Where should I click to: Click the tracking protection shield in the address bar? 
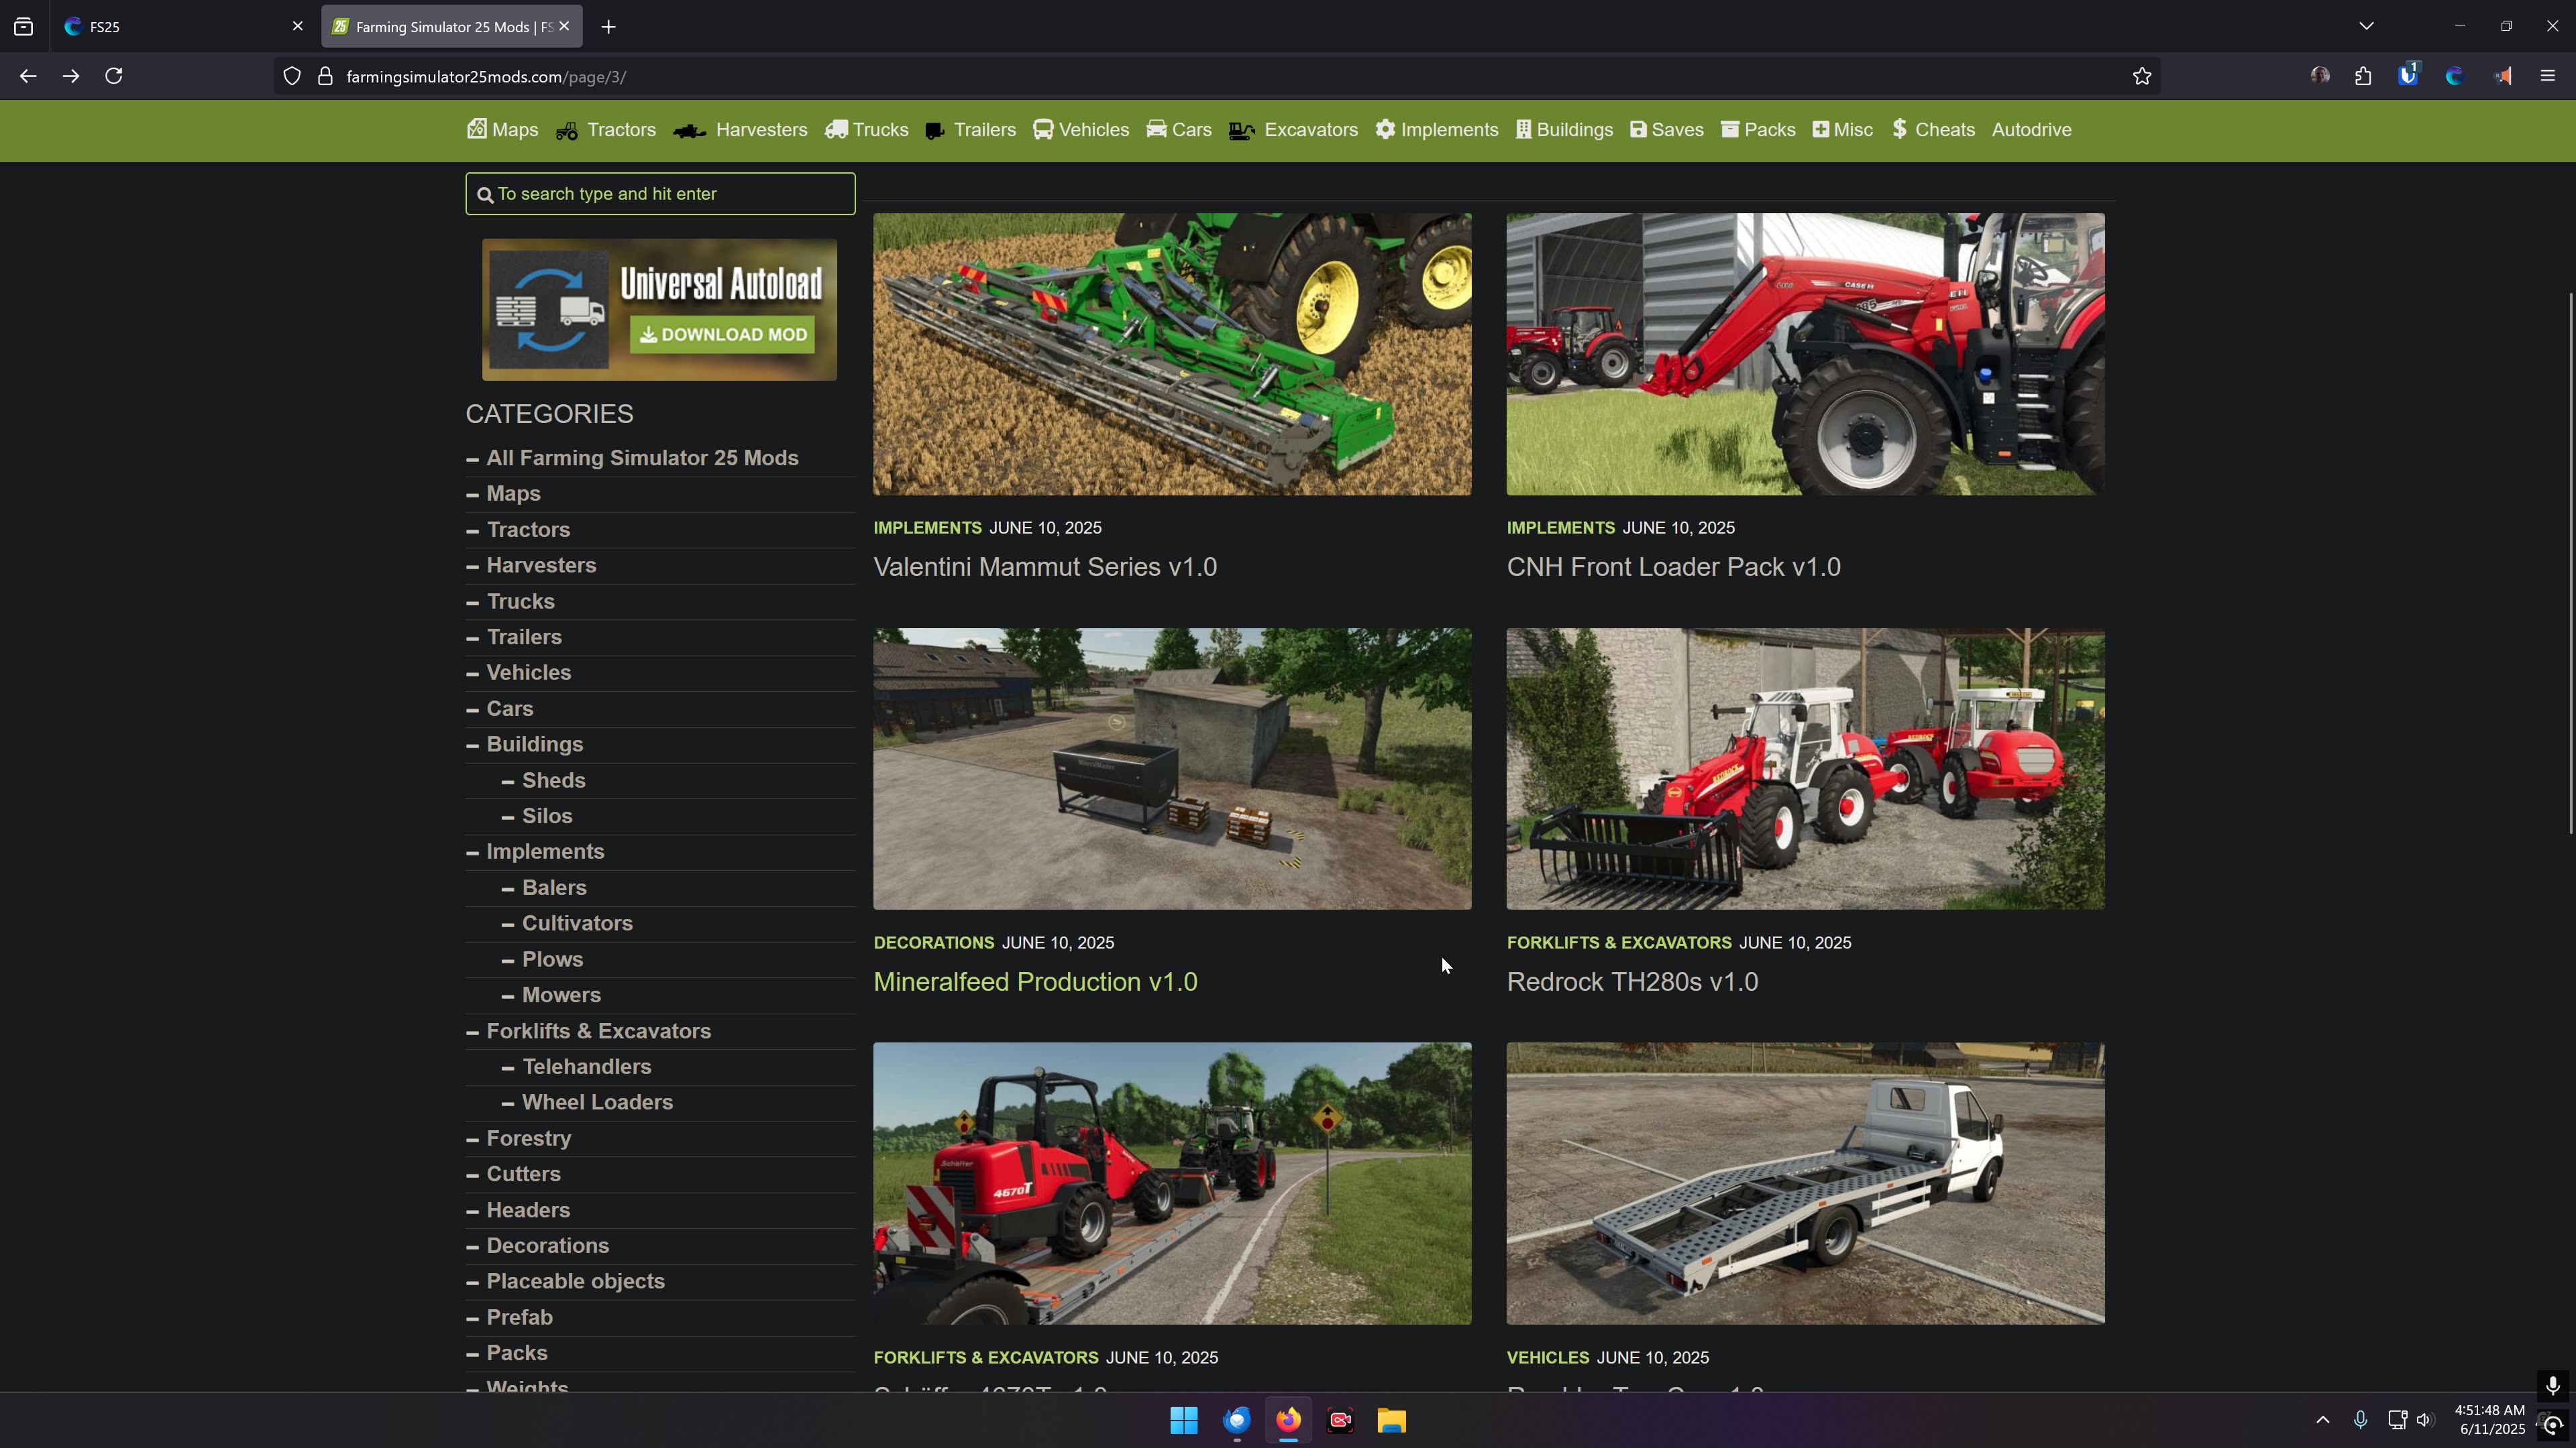click(x=291, y=76)
